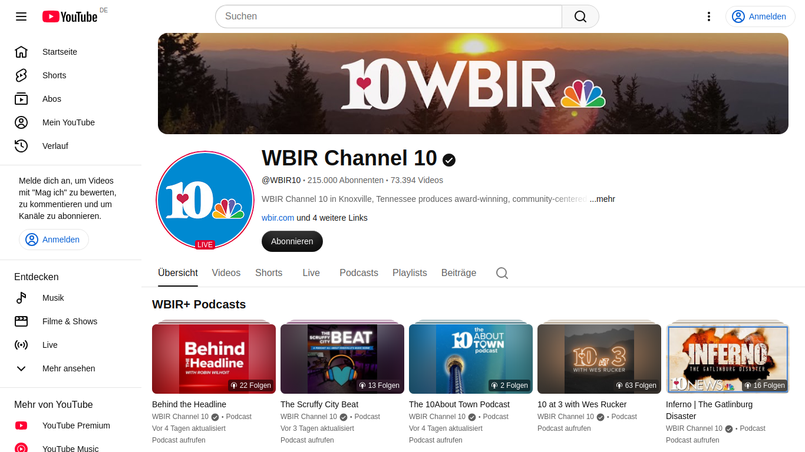The image size is (805, 452).
Task: Click Anmelden button in sidebar
Action: pos(54,240)
